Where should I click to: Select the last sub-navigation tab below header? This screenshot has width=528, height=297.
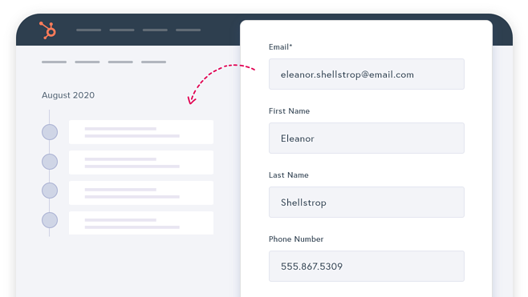pos(153,62)
